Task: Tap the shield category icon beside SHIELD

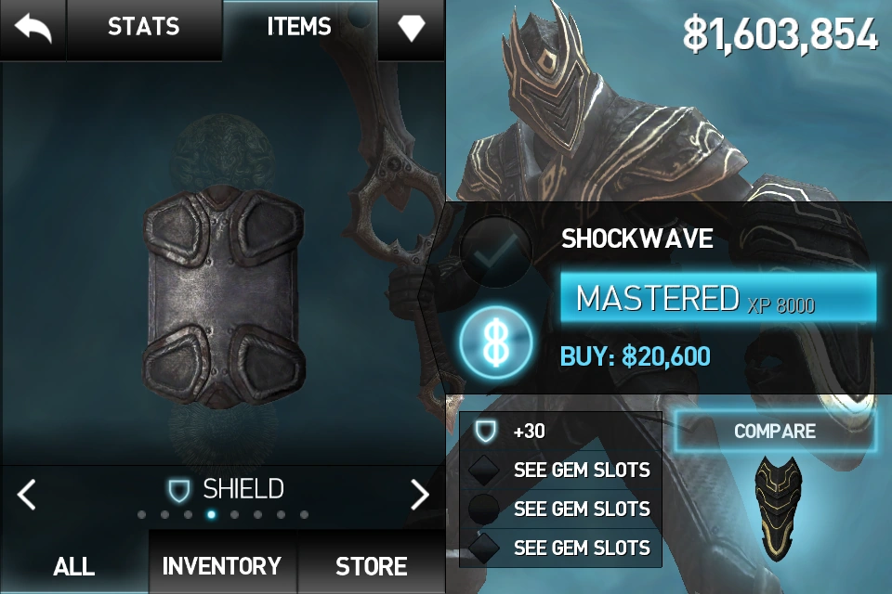Action: point(178,490)
